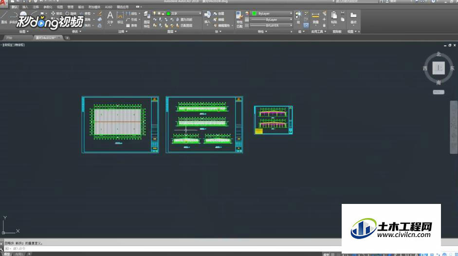The image size is (458, 256).
Task: Click the viewport controls label at top-left
Action: (14, 45)
